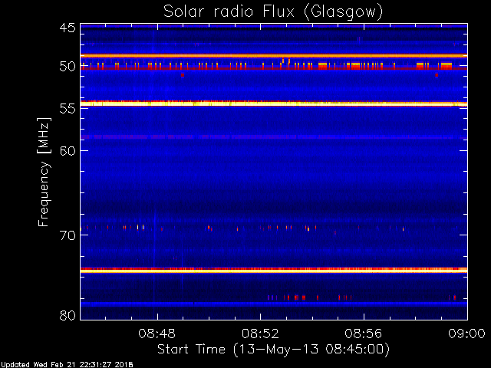491x368 pixels.
Task: Click the 'Start Time (13-May-13 08:45:00)' label
Action: 273,350
